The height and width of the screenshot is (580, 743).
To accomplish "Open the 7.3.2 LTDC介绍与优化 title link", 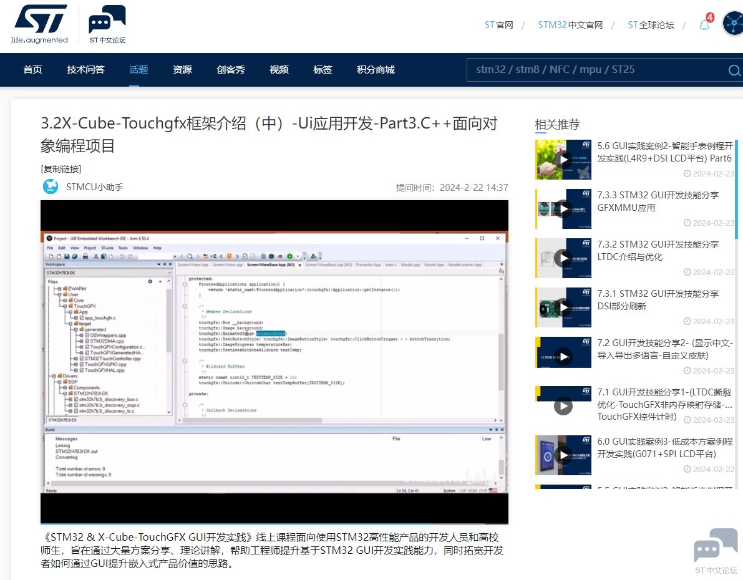I will [658, 251].
